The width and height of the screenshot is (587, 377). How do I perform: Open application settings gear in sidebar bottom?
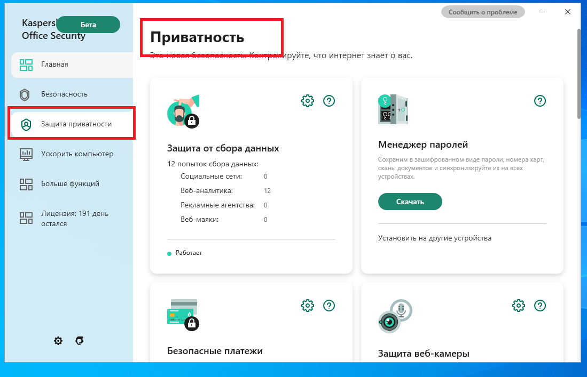(x=58, y=341)
